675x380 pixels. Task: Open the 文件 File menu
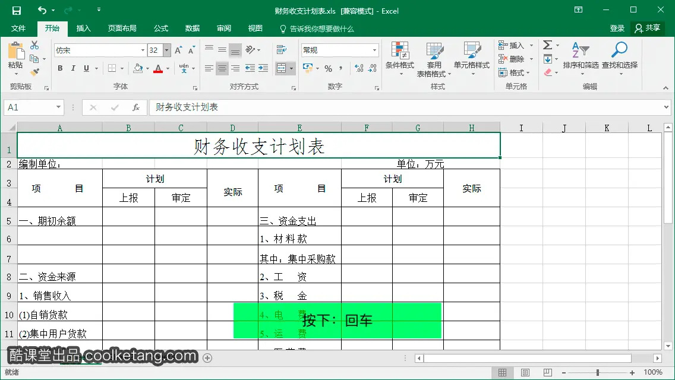18,28
